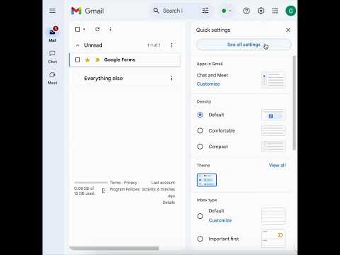Select the current theme thumbnail

[x=207, y=180]
